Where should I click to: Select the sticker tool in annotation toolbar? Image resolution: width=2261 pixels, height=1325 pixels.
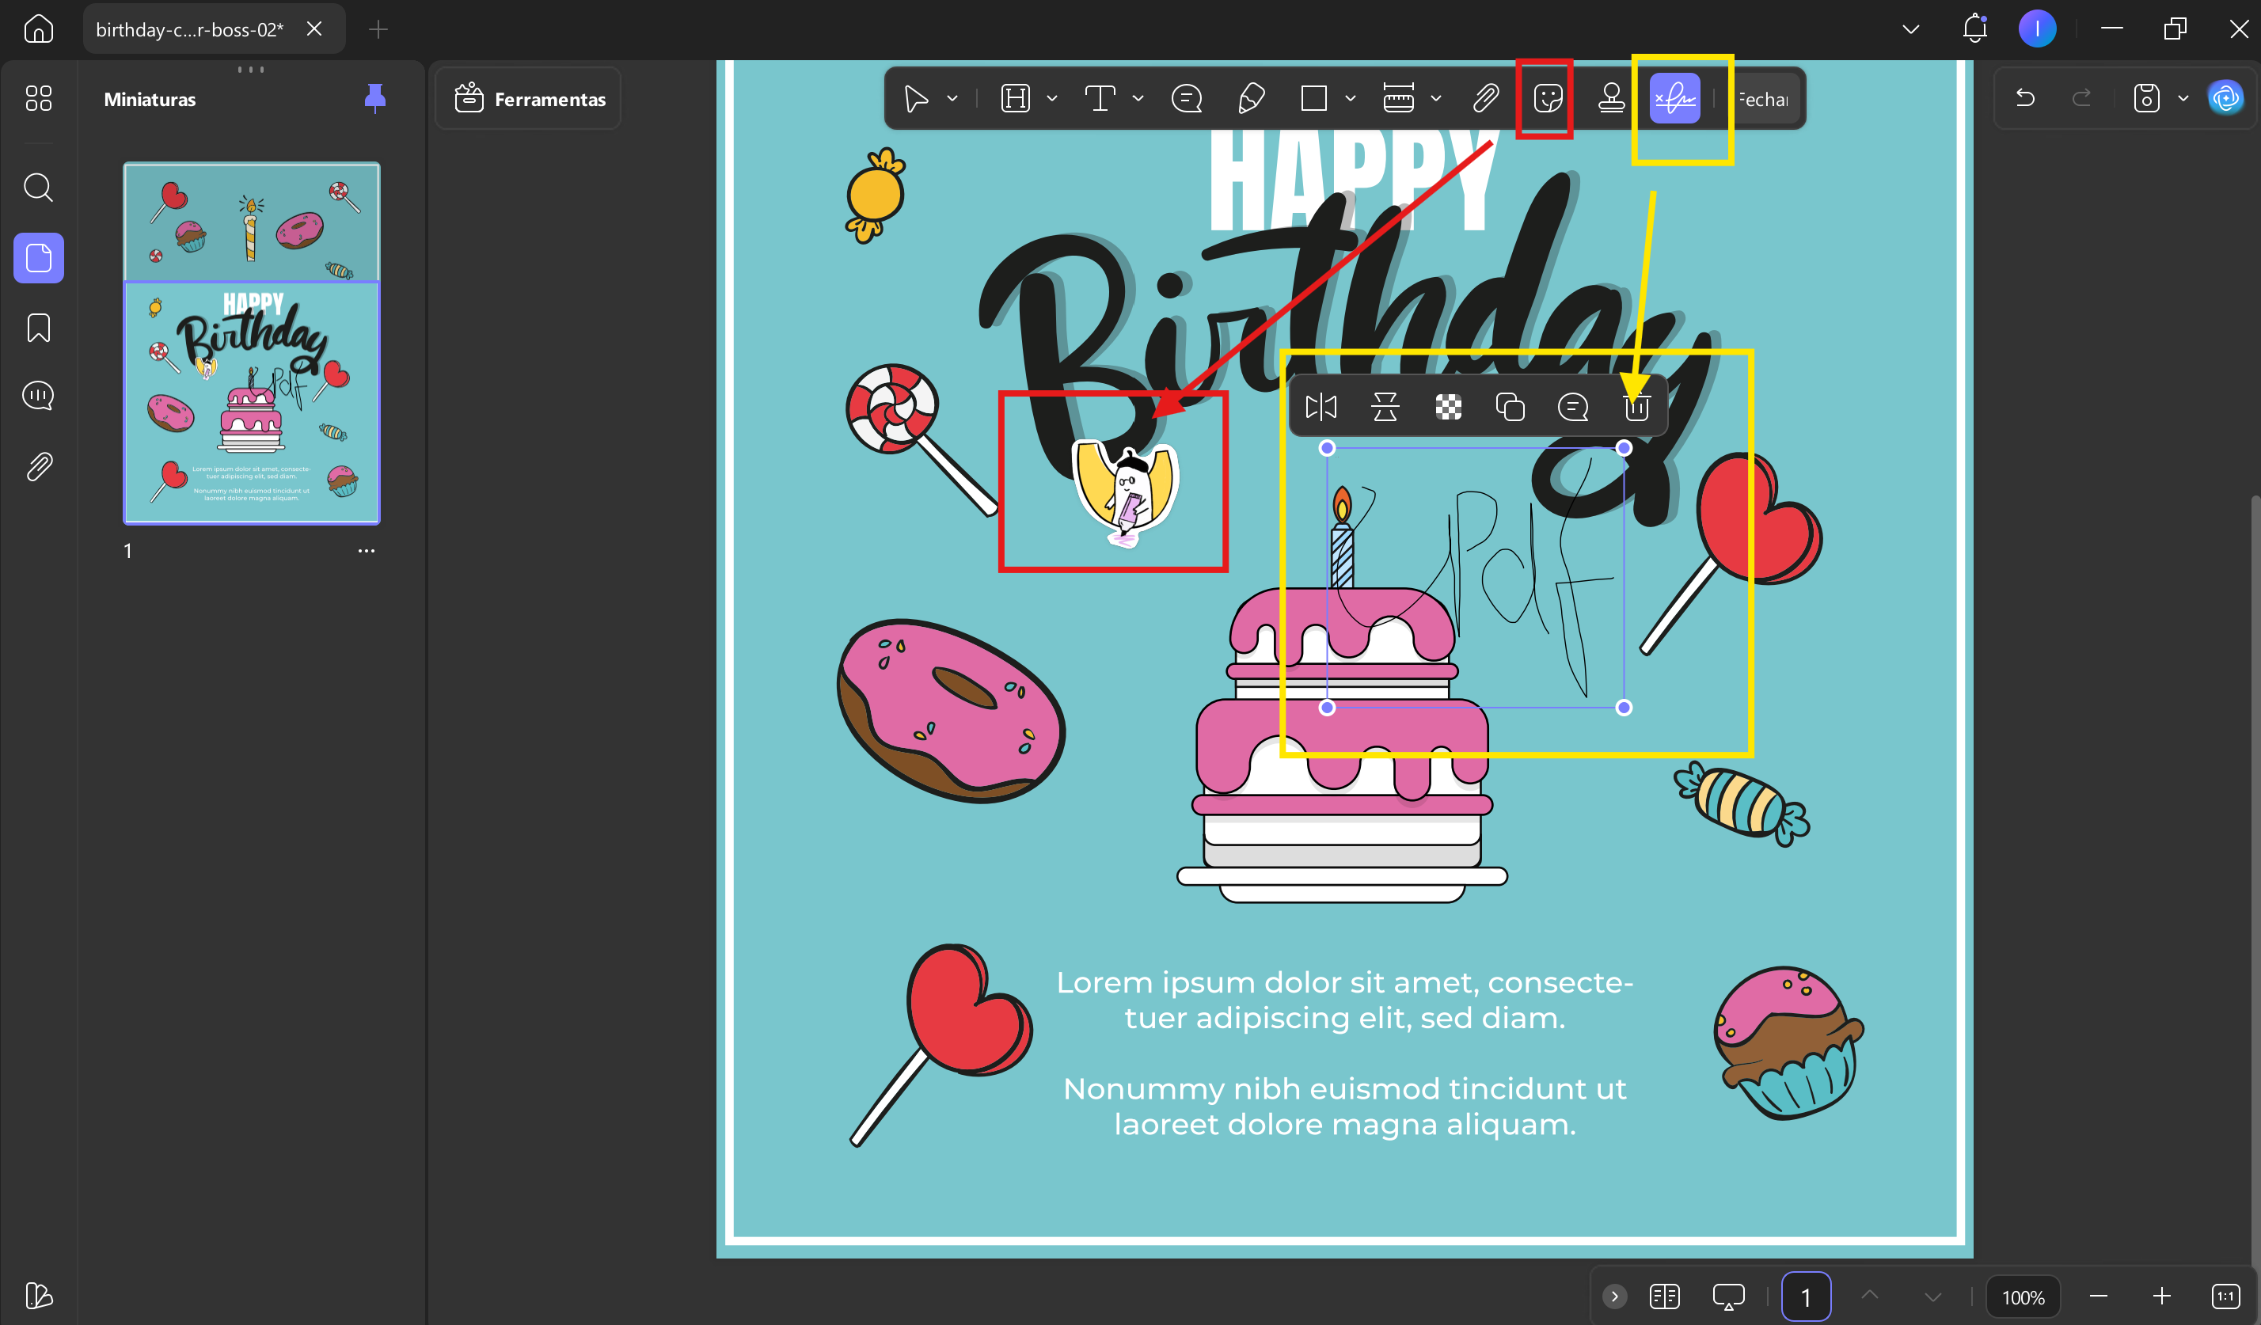[1548, 99]
